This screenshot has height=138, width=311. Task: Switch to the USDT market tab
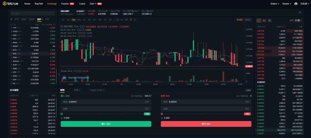[24, 19]
